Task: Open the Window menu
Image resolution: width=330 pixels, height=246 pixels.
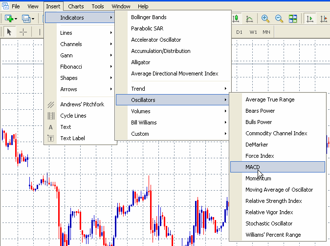Action: click(121, 6)
